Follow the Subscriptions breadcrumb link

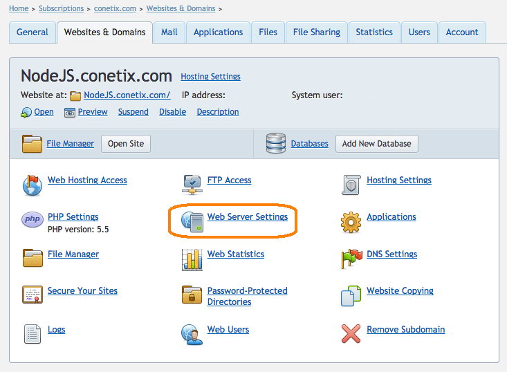pos(61,8)
